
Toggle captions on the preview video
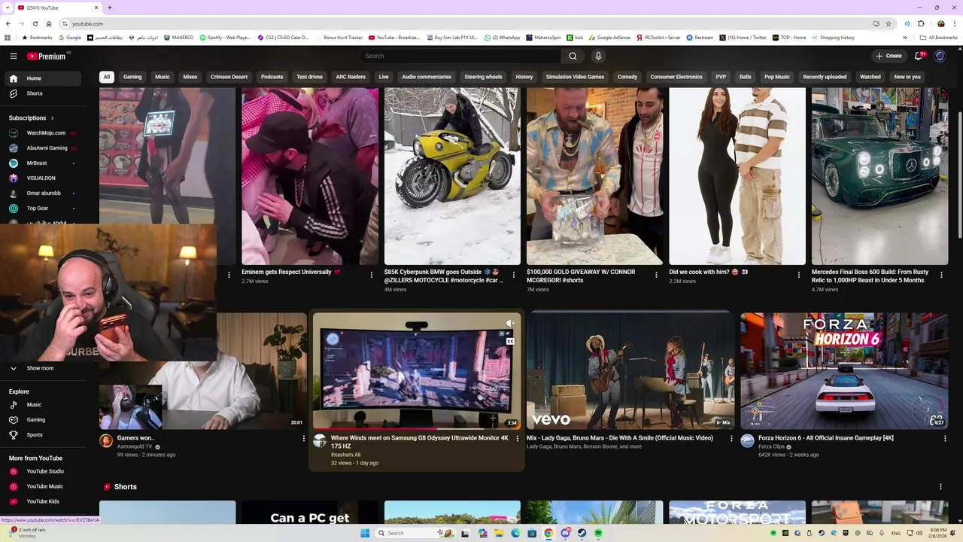pos(510,341)
